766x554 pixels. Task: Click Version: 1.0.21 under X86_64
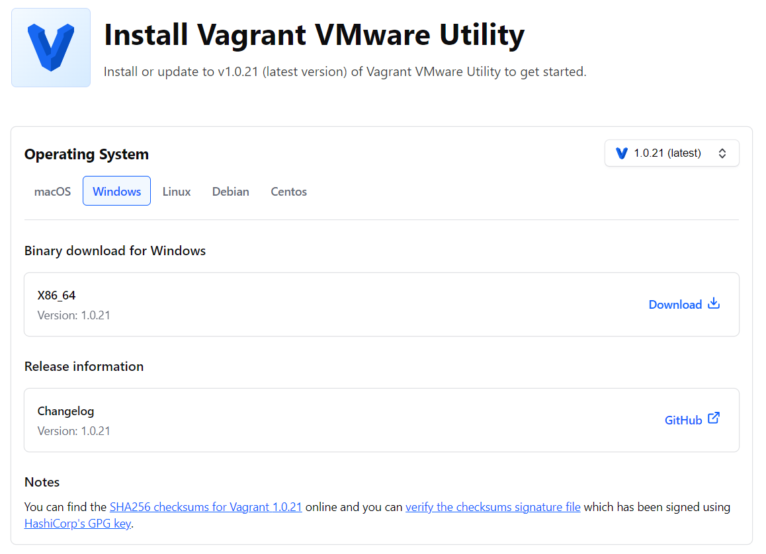point(74,315)
